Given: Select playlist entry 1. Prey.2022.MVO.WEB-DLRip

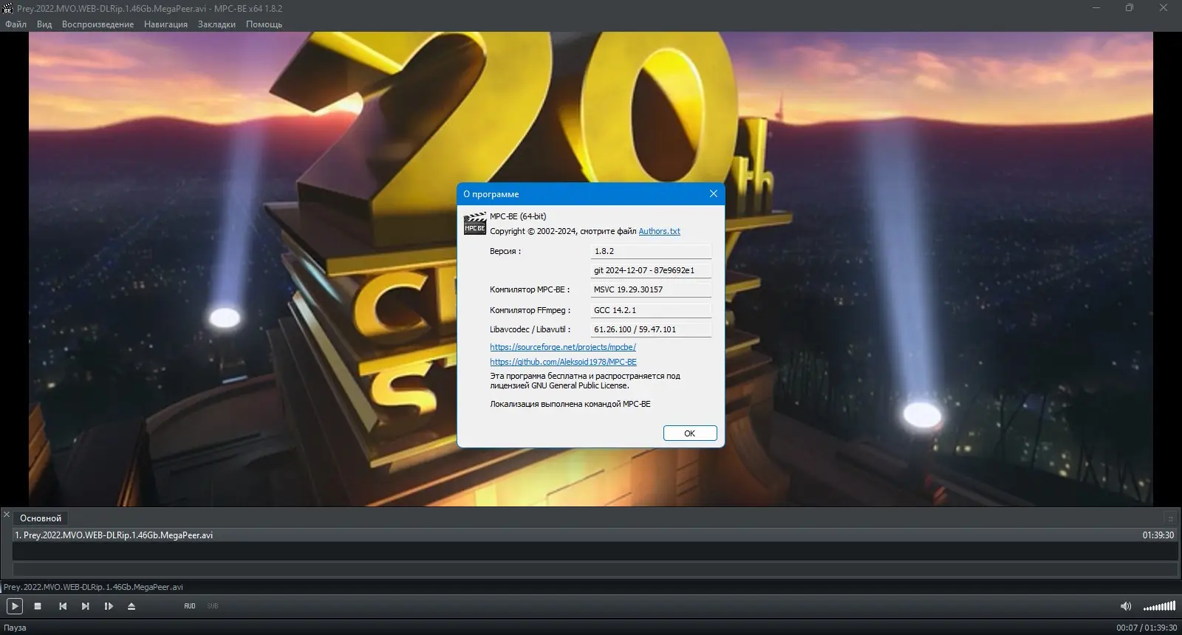Looking at the screenshot, I should pyautogui.click(x=595, y=535).
